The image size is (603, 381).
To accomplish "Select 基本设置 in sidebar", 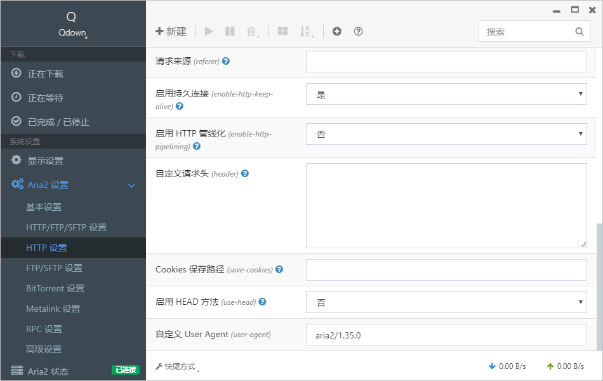I will [x=73, y=207].
